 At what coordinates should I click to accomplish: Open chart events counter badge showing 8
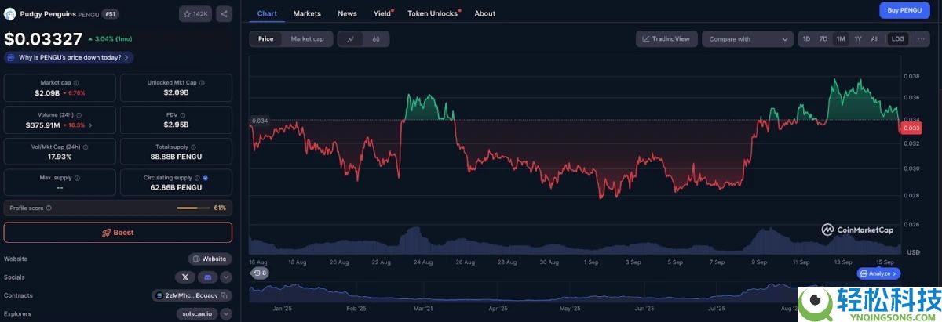pos(259,273)
